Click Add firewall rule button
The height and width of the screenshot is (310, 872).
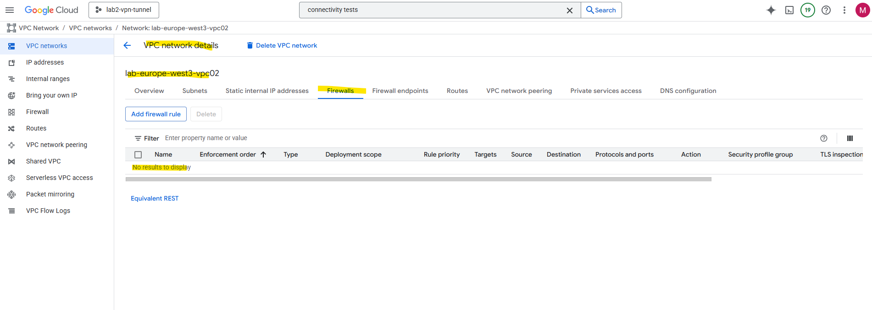(156, 114)
